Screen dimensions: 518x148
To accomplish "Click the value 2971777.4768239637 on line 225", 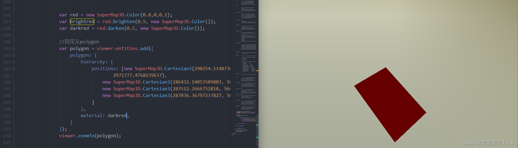I will pos(138,75).
